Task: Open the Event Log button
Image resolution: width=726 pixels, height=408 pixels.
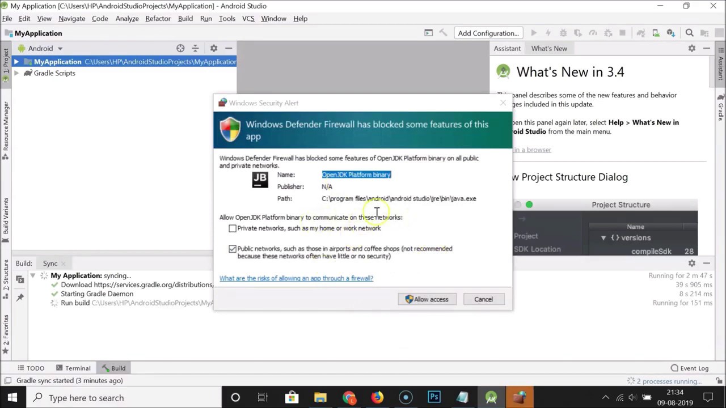Action: pyautogui.click(x=689, y=368)
